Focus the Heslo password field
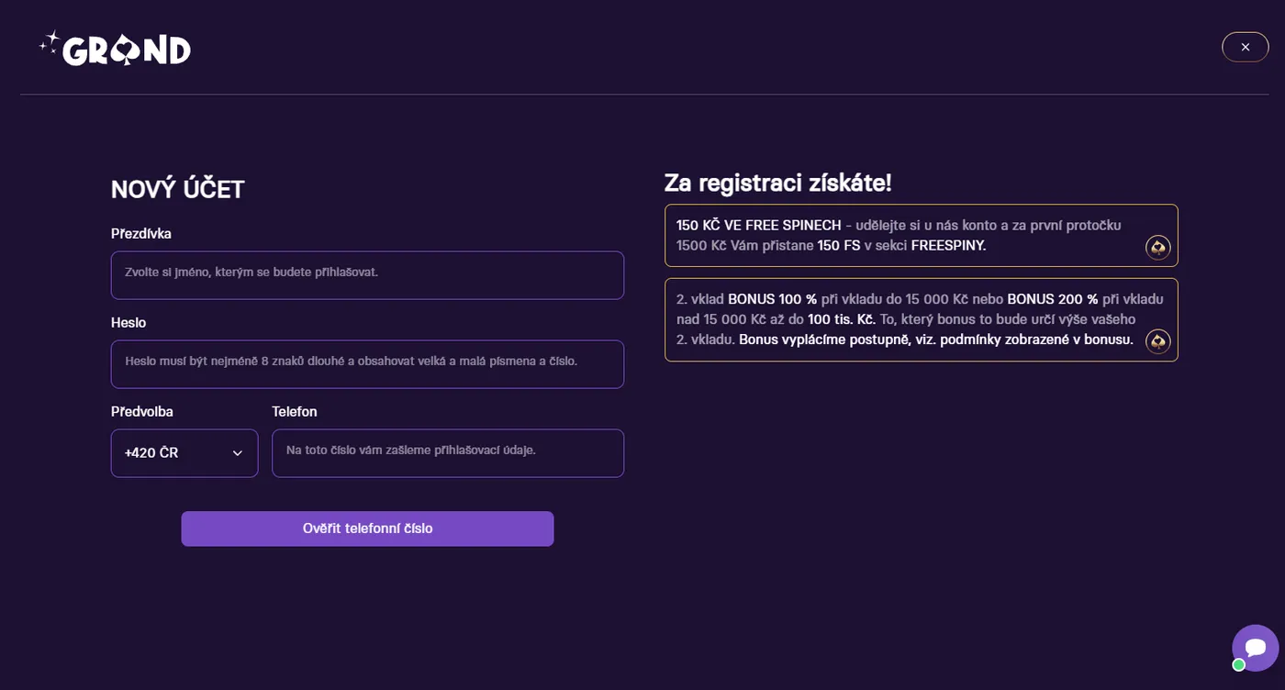The image size is (1285, 690). click(x=367, y=363)
